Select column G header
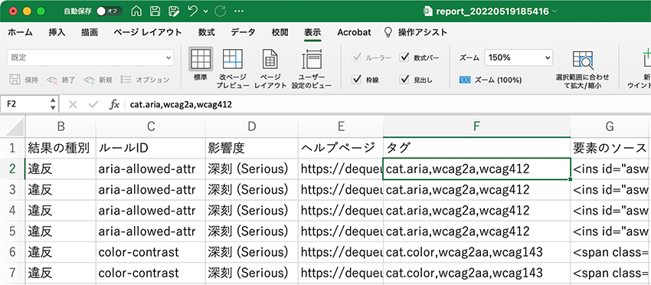651x285 pixels. click(610, 127)
